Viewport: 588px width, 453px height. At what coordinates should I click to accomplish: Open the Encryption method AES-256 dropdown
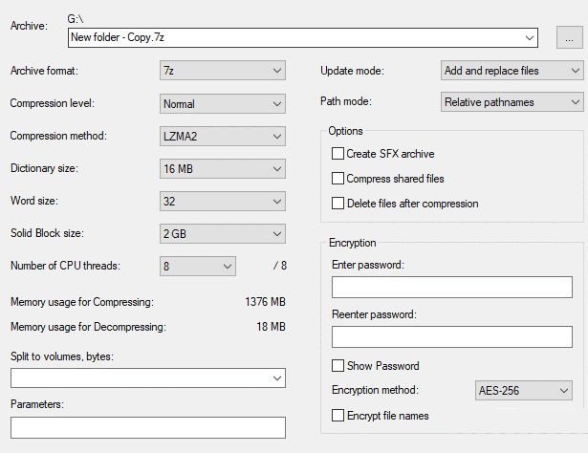pyautogui.click(x=523, y=390)
